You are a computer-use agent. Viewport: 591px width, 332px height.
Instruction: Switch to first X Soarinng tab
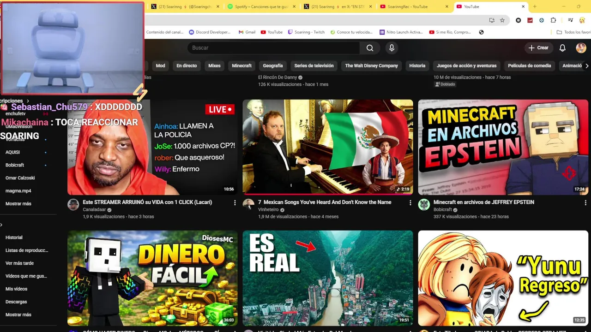185,6
